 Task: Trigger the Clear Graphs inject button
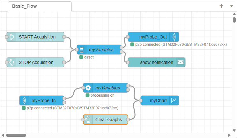click(x=83, y=120)
